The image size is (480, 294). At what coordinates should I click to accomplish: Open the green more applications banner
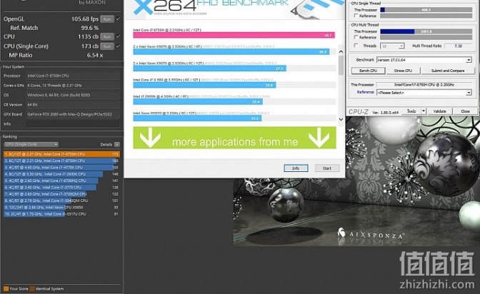(234, 138)
